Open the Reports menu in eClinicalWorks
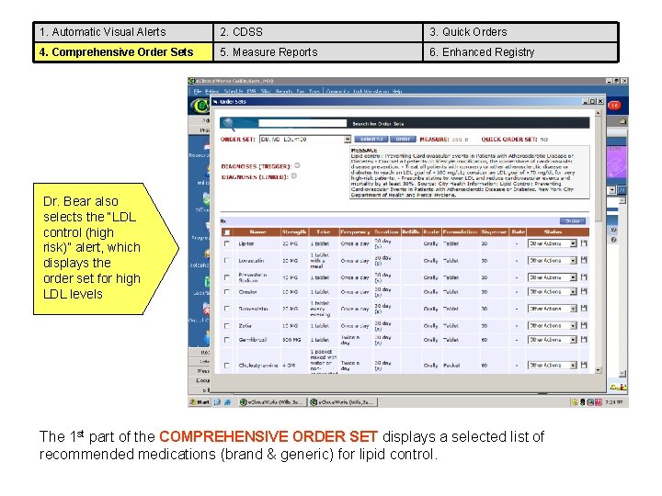This screenshot has width=662, height=496. pyautogui.click(x=283, y=91)
